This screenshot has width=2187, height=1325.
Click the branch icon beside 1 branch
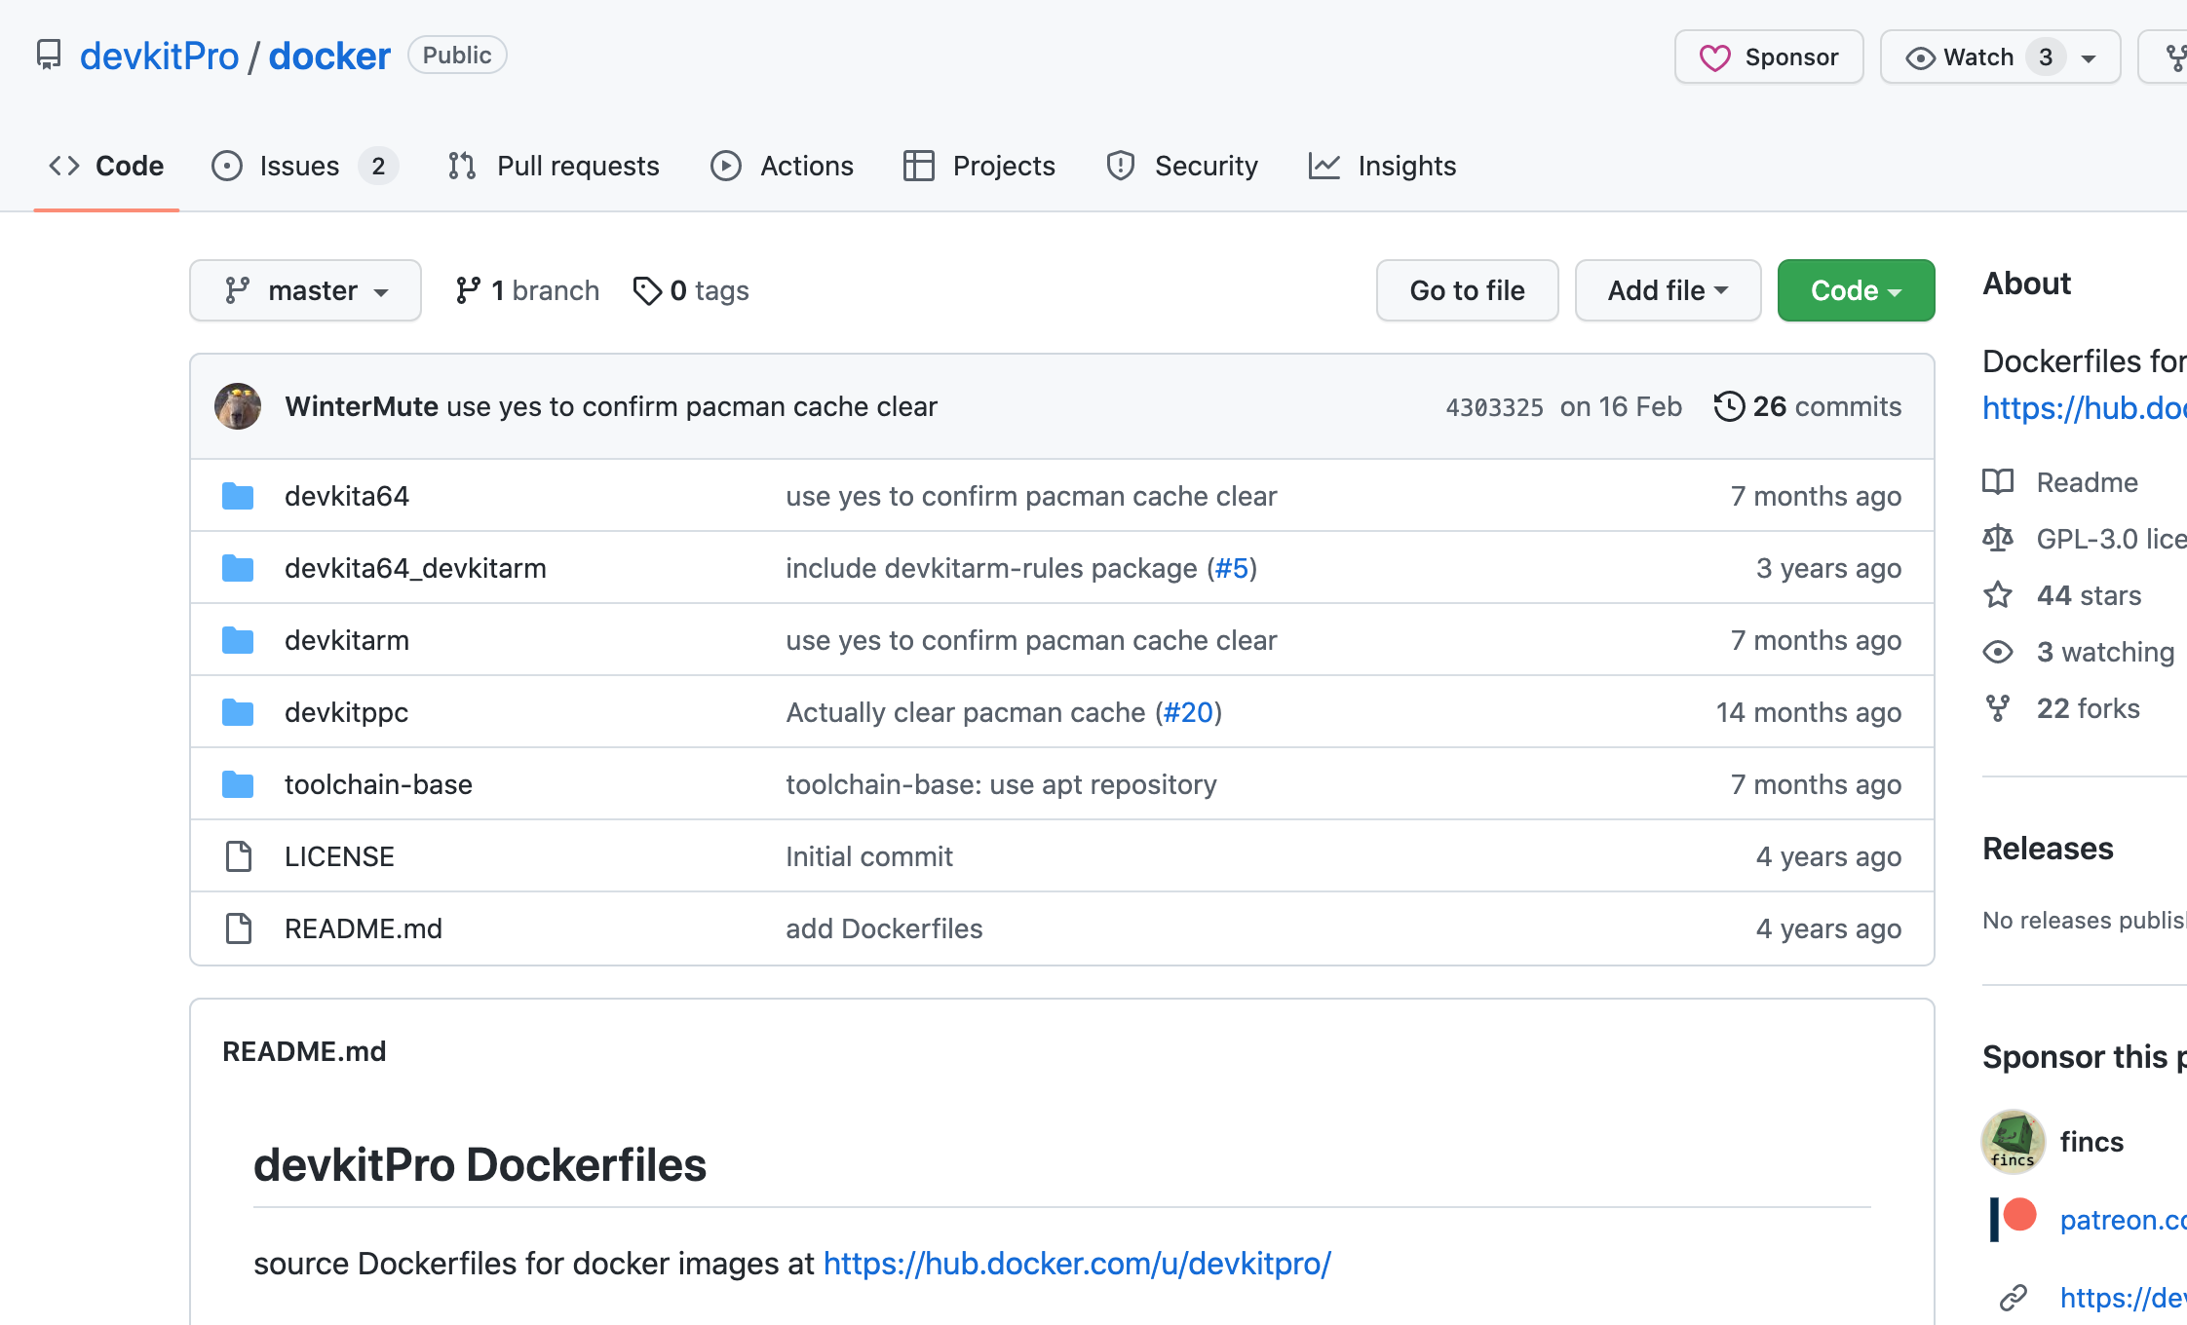pos(468,290)
